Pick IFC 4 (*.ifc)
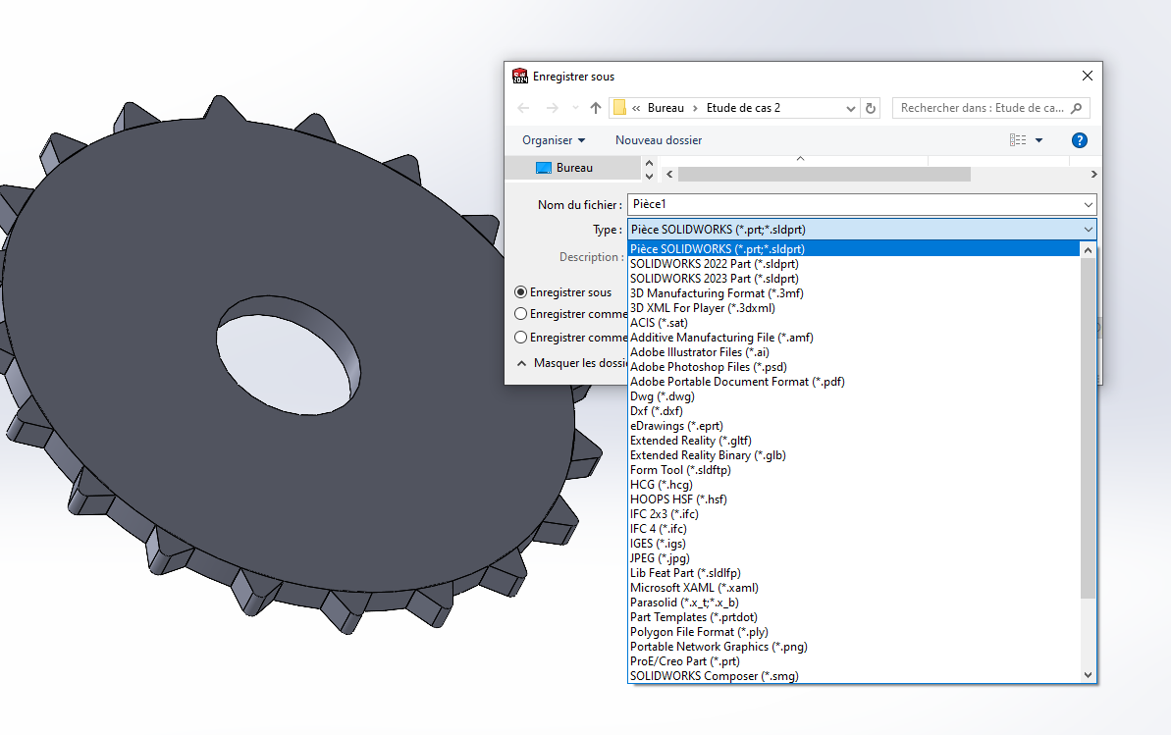1171x735 pixels. (x=854, y=529)
